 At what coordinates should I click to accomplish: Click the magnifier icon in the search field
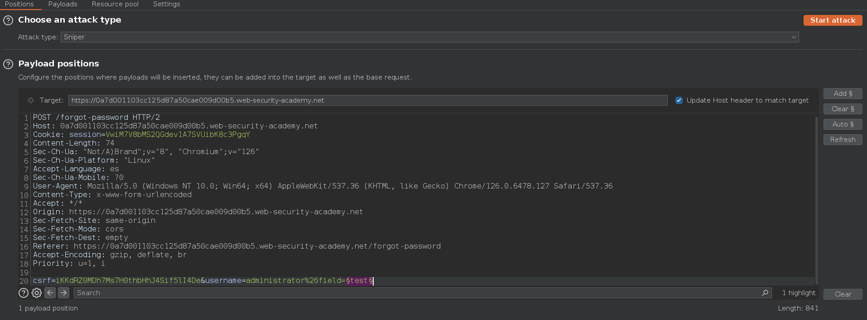765,293
